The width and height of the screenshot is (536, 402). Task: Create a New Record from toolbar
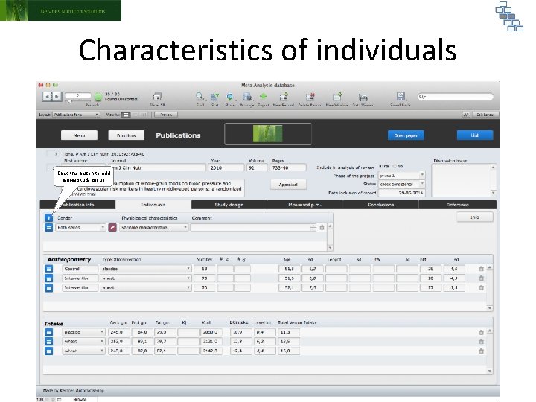point(284,97)
